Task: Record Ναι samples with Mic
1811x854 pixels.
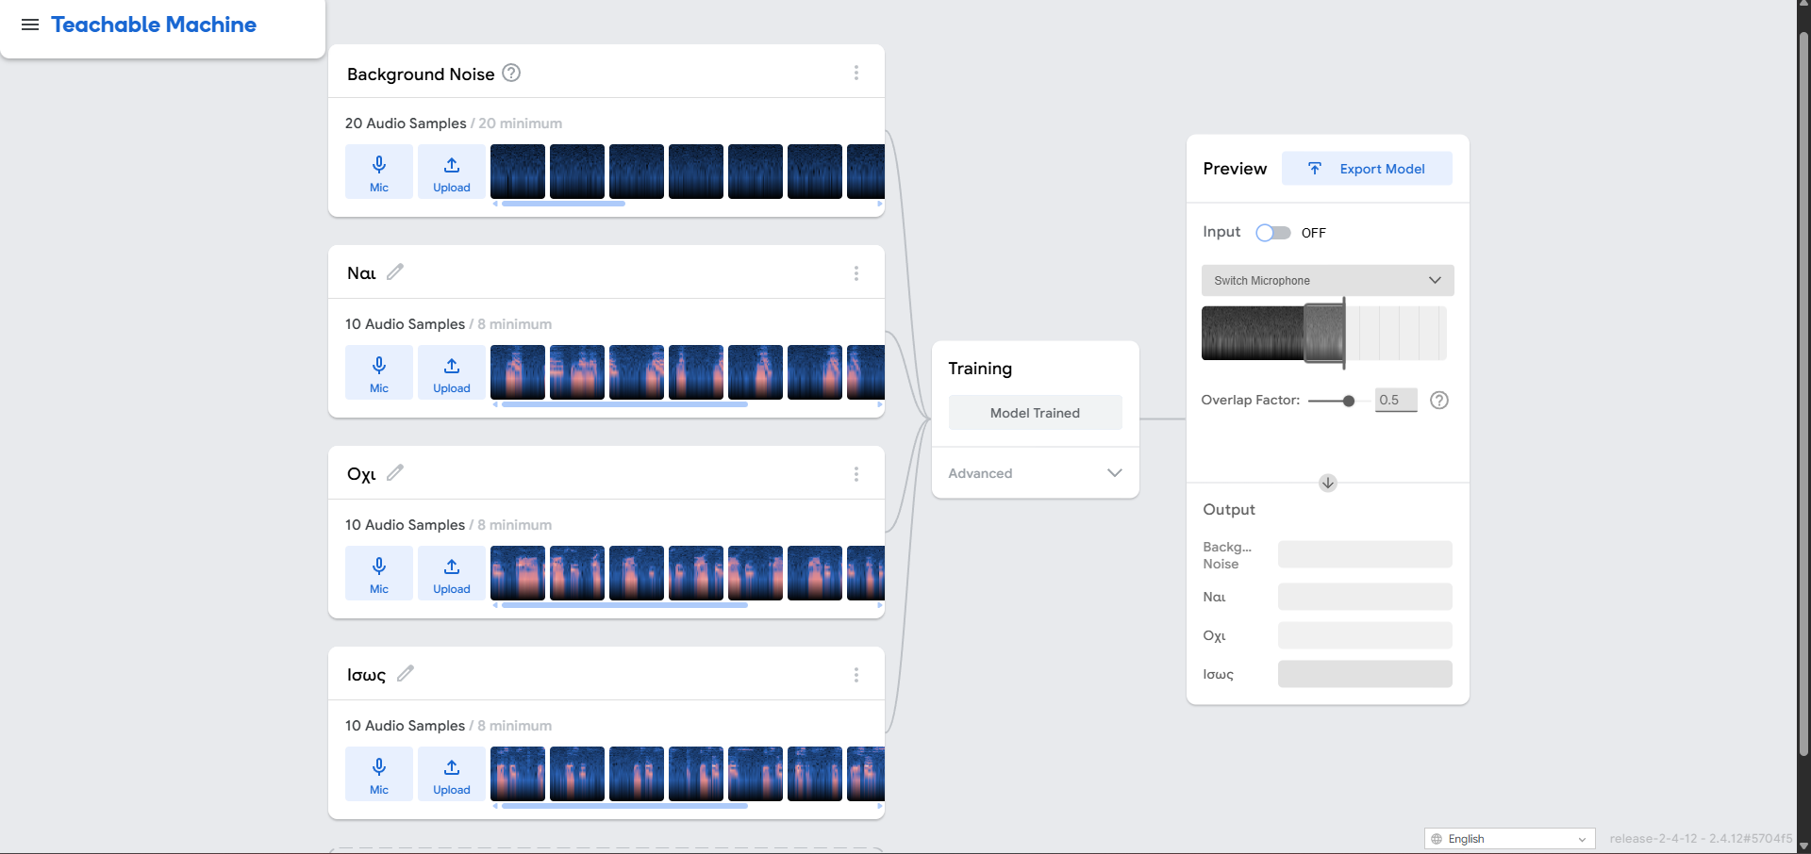Action: pos(379,372)
